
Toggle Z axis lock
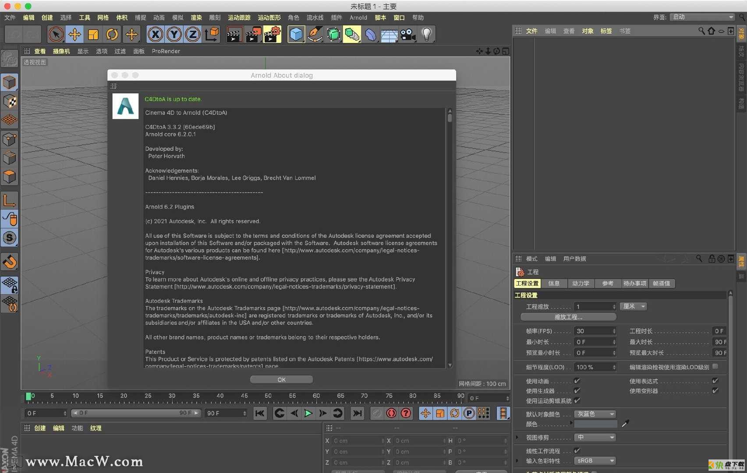pyautogui.click(x=193, y=34)
